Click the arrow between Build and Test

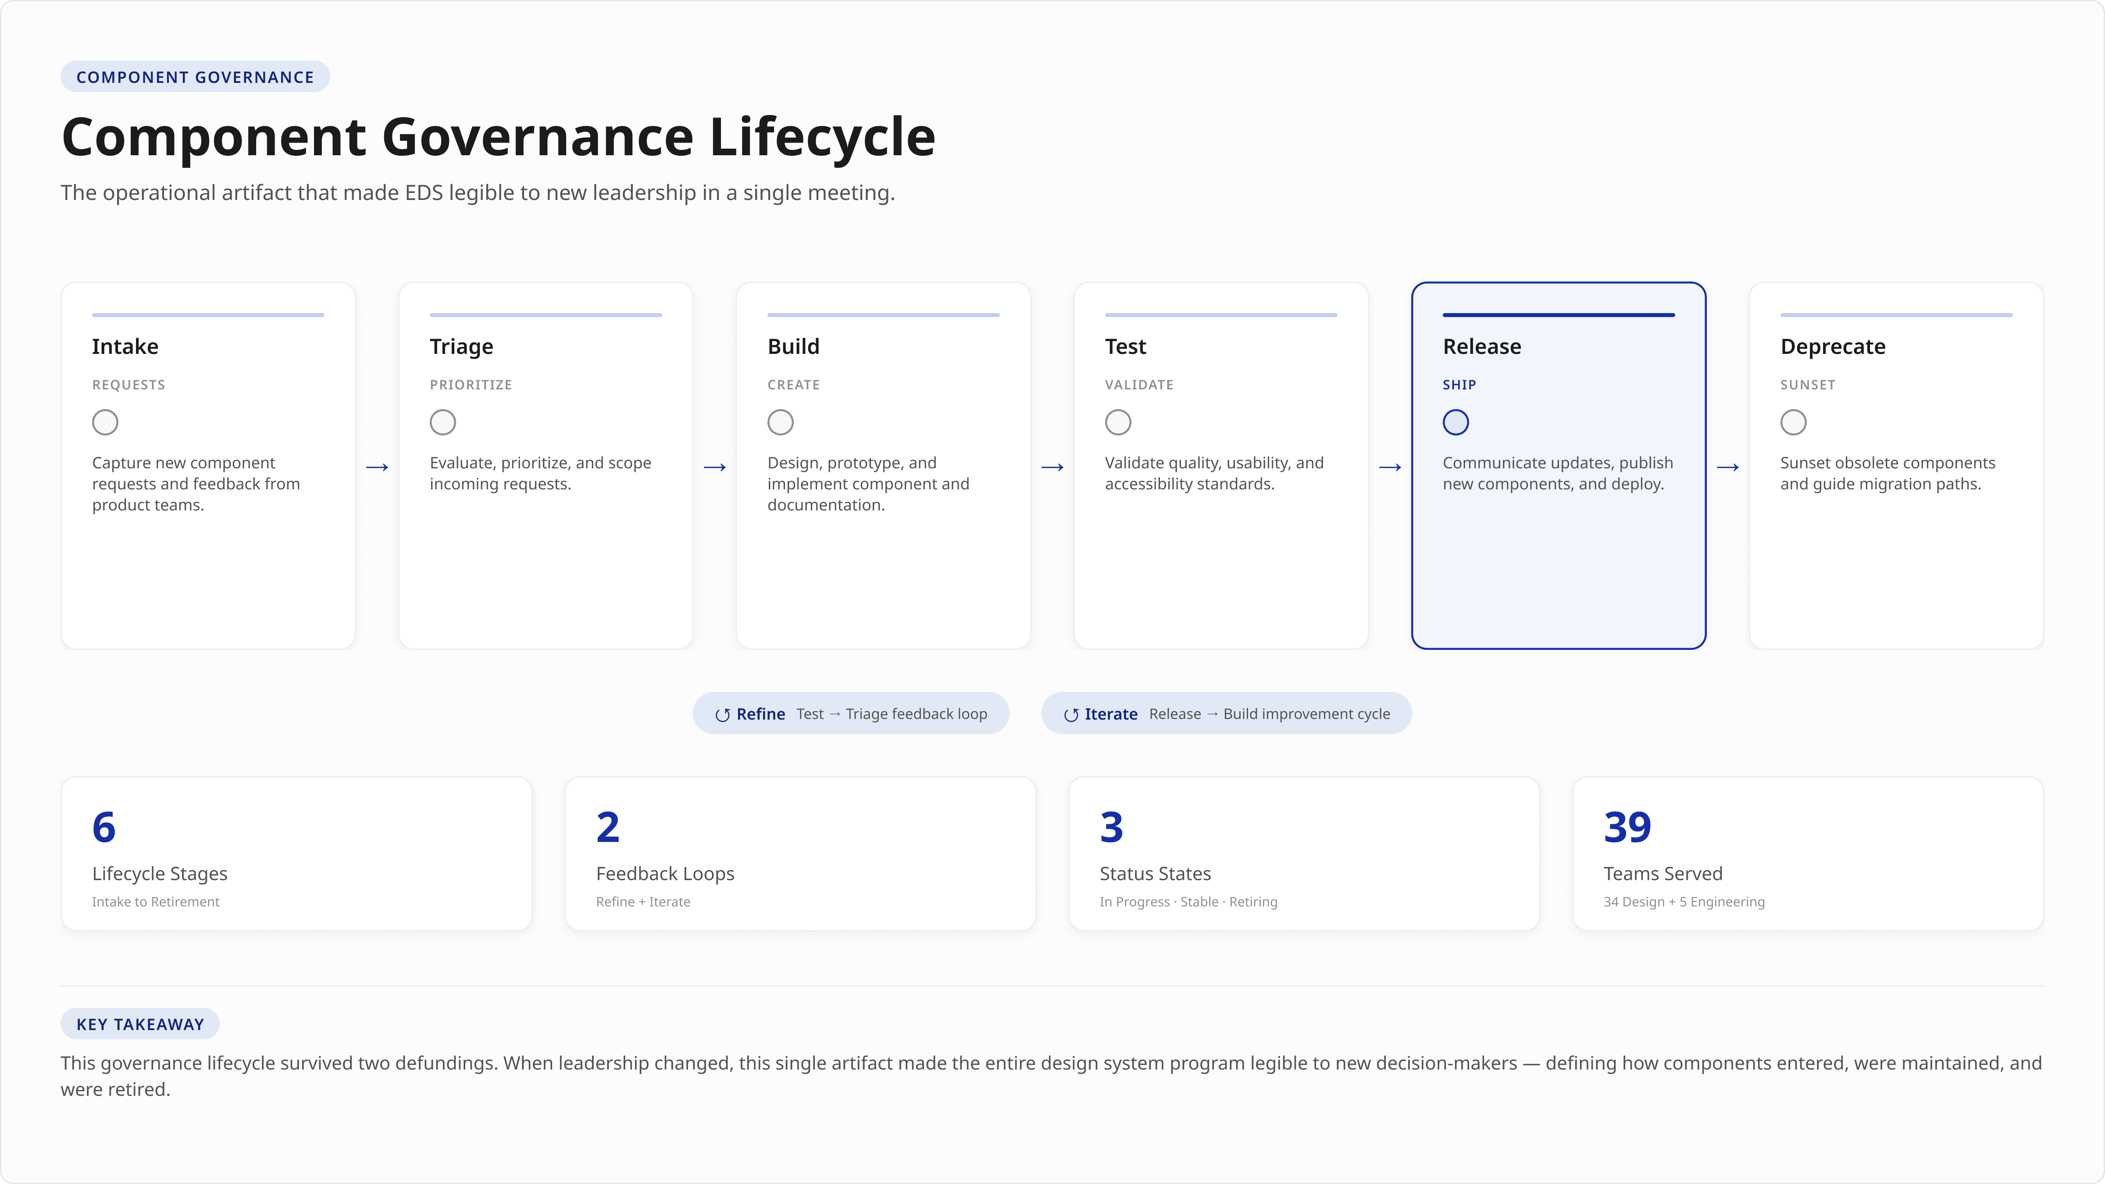point(1052,467)
